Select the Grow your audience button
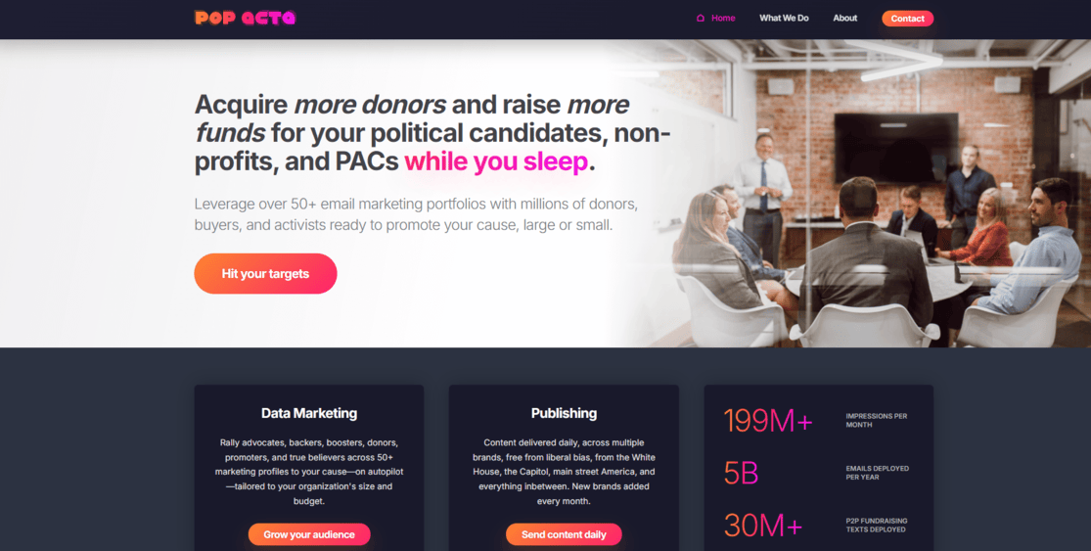The width and height of the screenshot is (1091, 551). click(x=309, y=534)
